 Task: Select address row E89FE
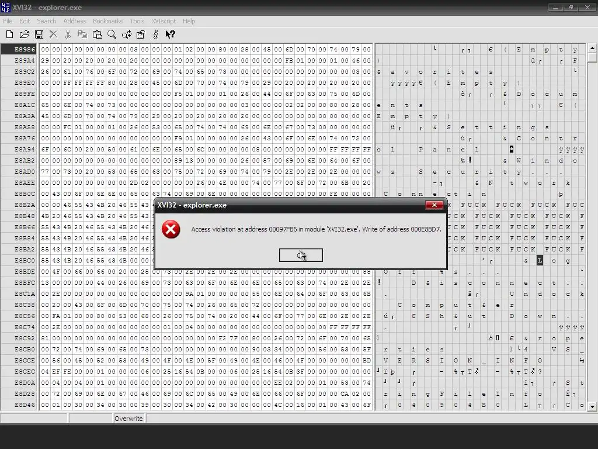tap(20, 94)
